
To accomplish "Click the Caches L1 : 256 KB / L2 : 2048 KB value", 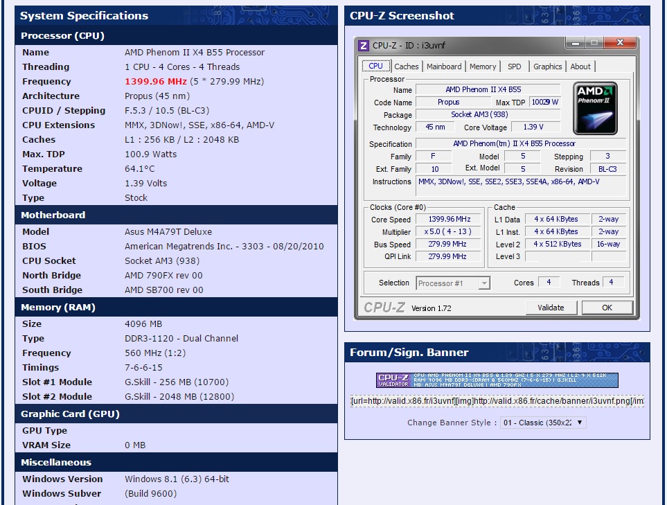I will pos(181,139).
